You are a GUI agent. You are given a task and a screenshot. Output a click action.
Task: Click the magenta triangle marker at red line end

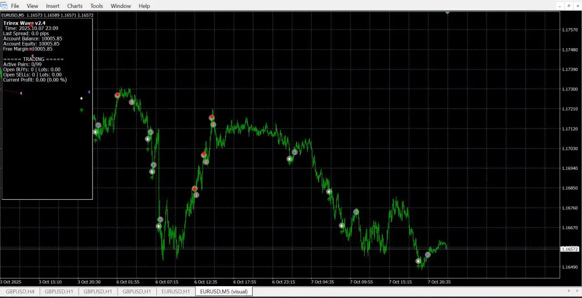coord(21,93)
